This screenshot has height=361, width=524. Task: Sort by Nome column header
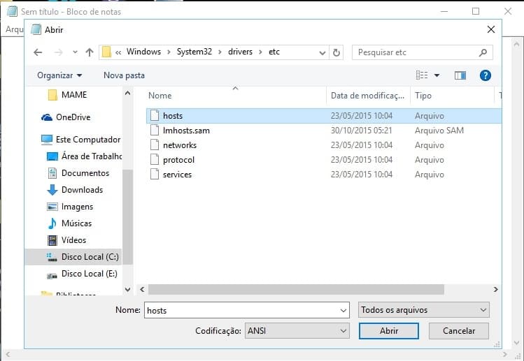(x=236, y=96)
